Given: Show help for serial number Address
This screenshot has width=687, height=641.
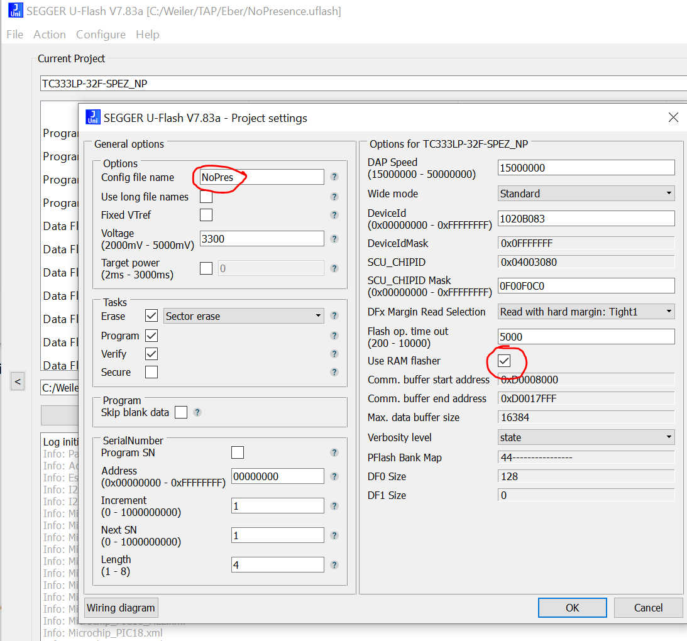Looking at the screenshot, I should click(334, 476).
